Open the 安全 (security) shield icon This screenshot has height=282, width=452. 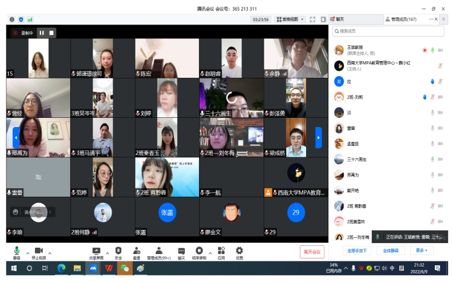point(118,251)
